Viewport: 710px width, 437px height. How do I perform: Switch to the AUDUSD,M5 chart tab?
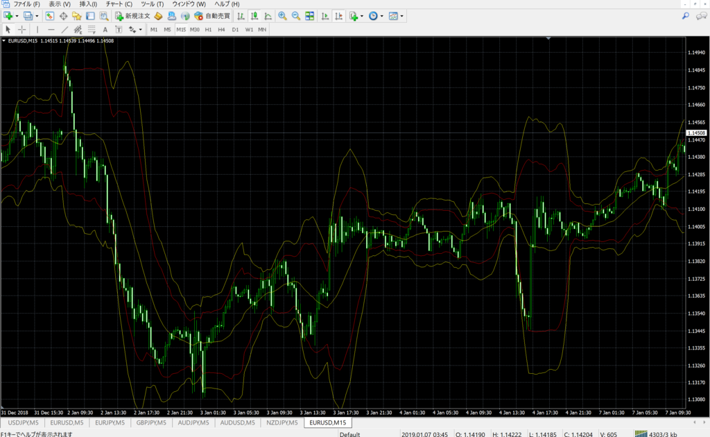[238, 423]
